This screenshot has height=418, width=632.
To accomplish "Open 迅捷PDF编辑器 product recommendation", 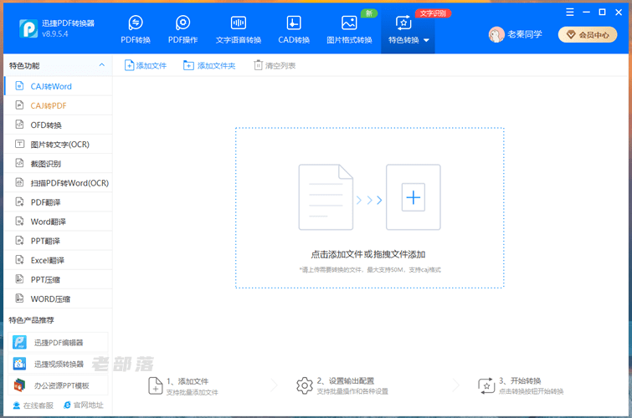I will pyautogui.click(x=58, y=342).
